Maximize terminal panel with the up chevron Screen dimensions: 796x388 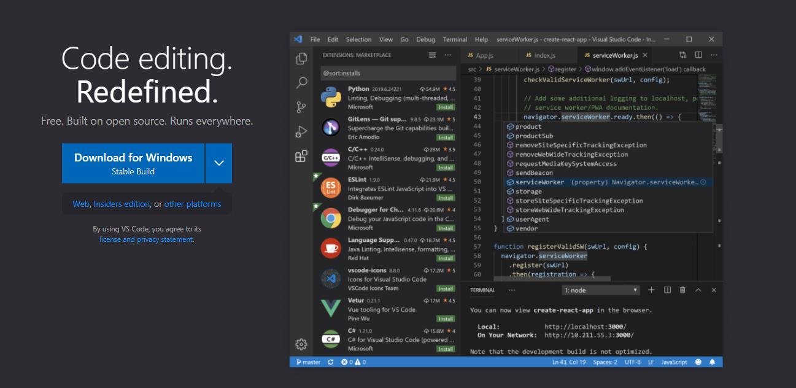698,290
